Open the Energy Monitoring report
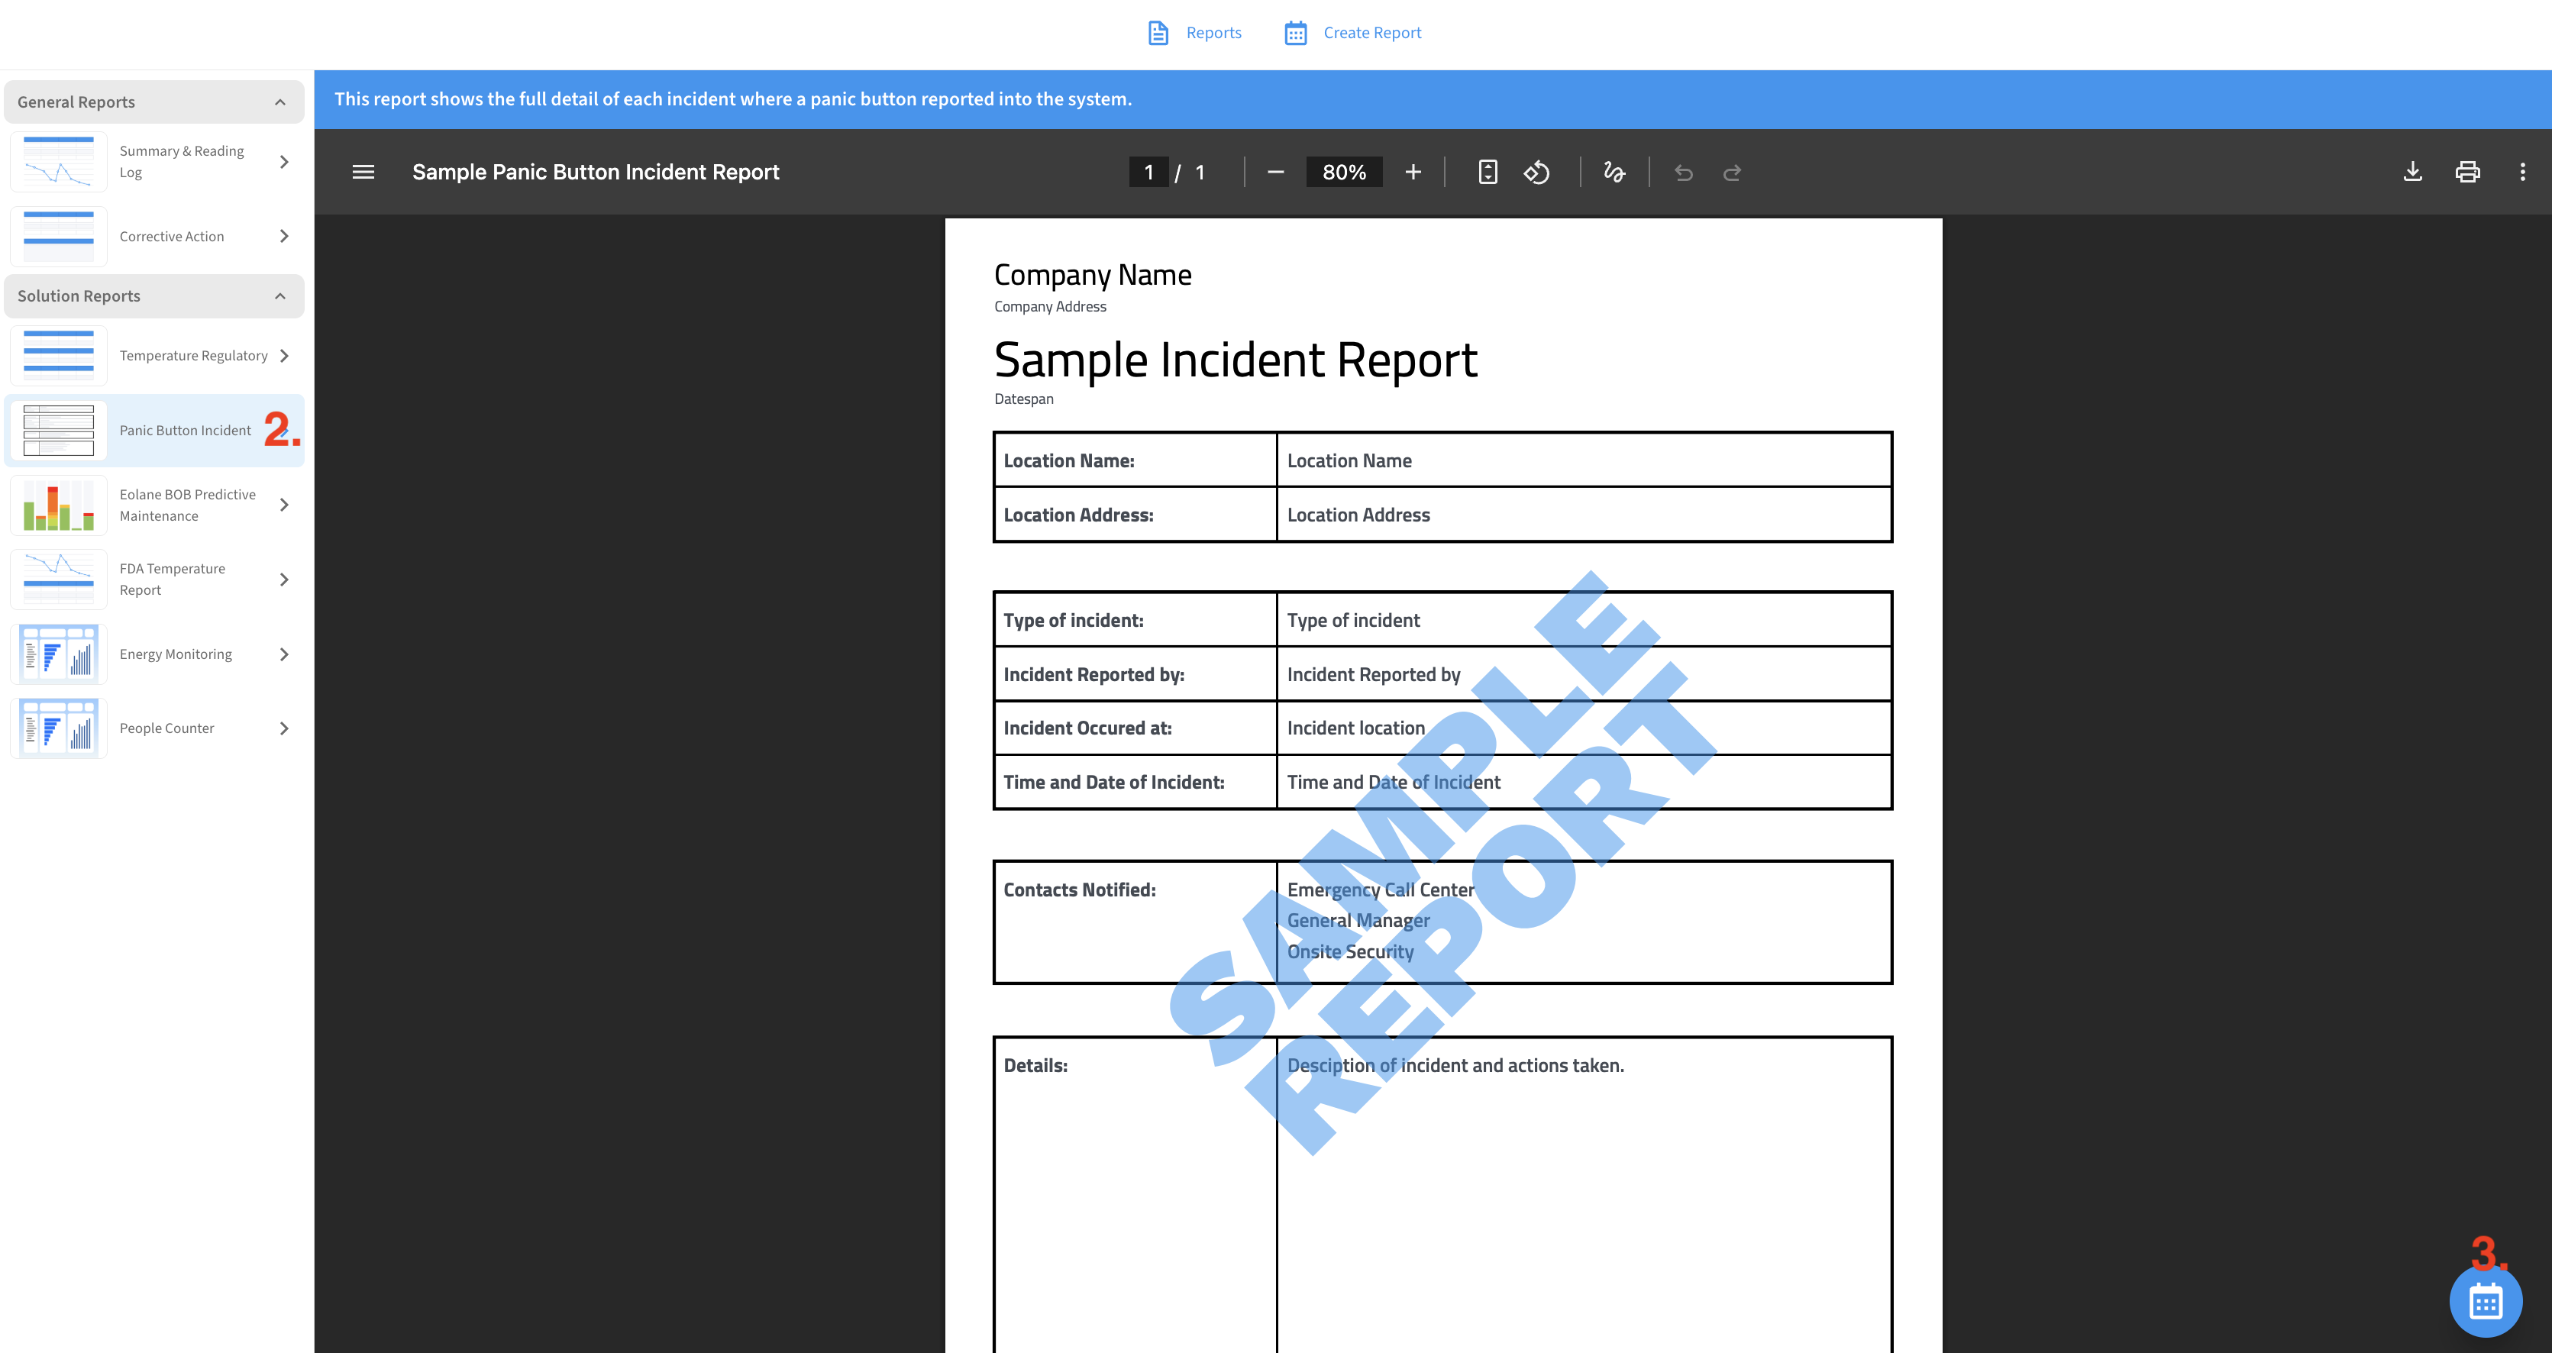The width and height of the screenshot is (2552, 1353). coord(176,654)
